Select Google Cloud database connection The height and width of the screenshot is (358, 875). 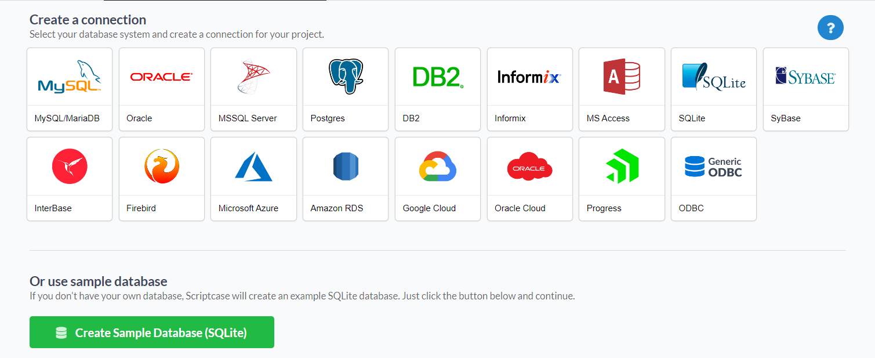(x=437, y=179)
